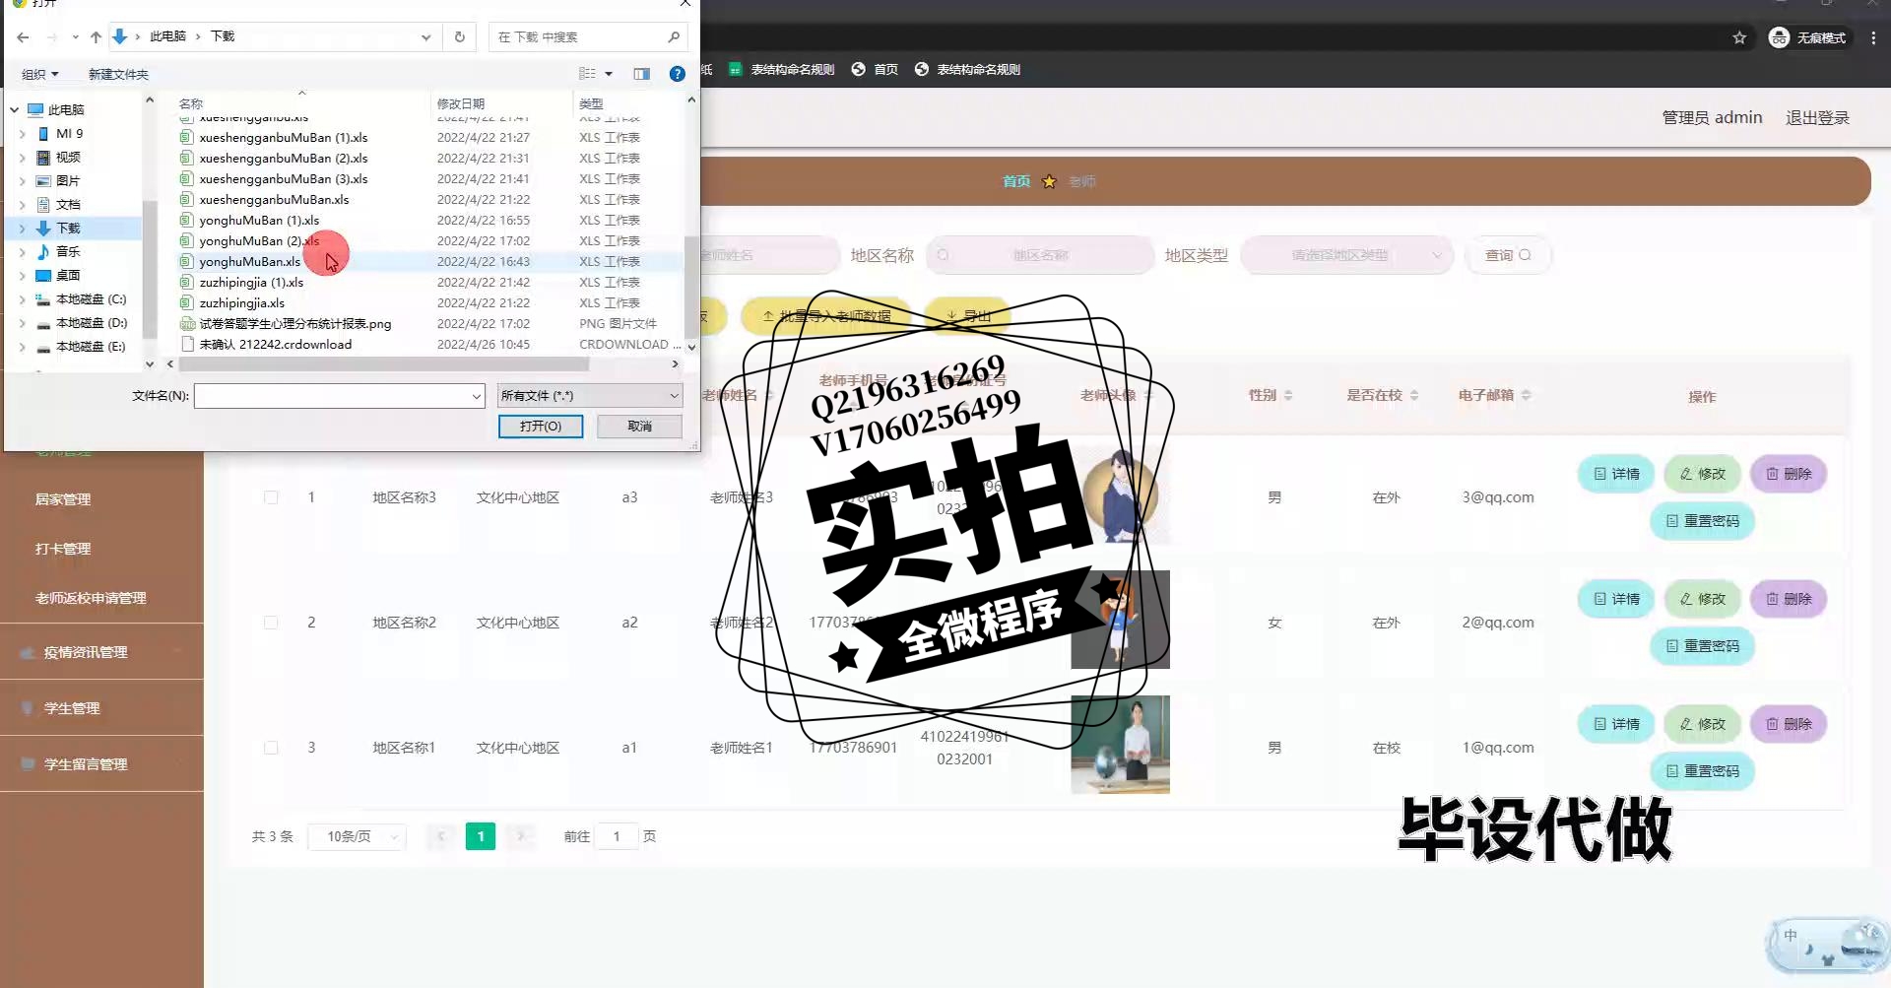Image resolution: width=1891 pixels, height=988 pixels.
Task: Select 下载 in the navigation tree
Action: coord(68,229)
